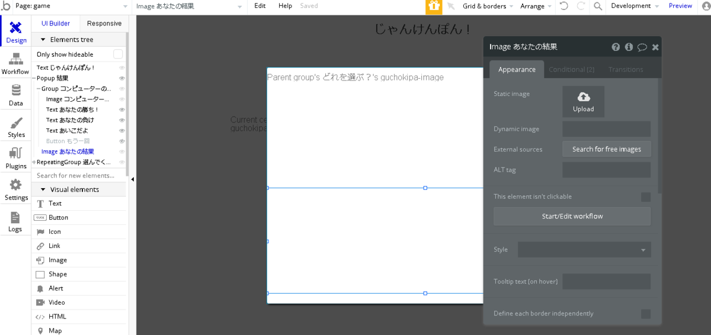
Task: Click the orange gift icon
Action: pos(434,7)
